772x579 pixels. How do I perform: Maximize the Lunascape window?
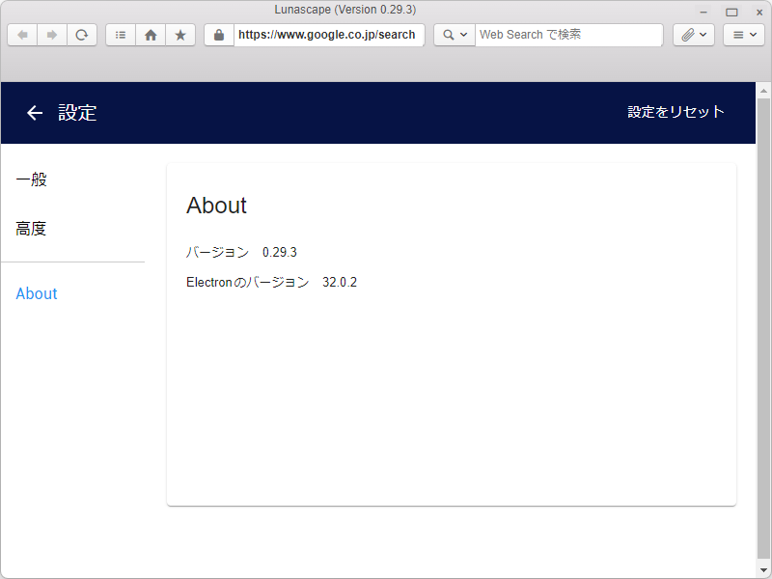click(732, 12)
